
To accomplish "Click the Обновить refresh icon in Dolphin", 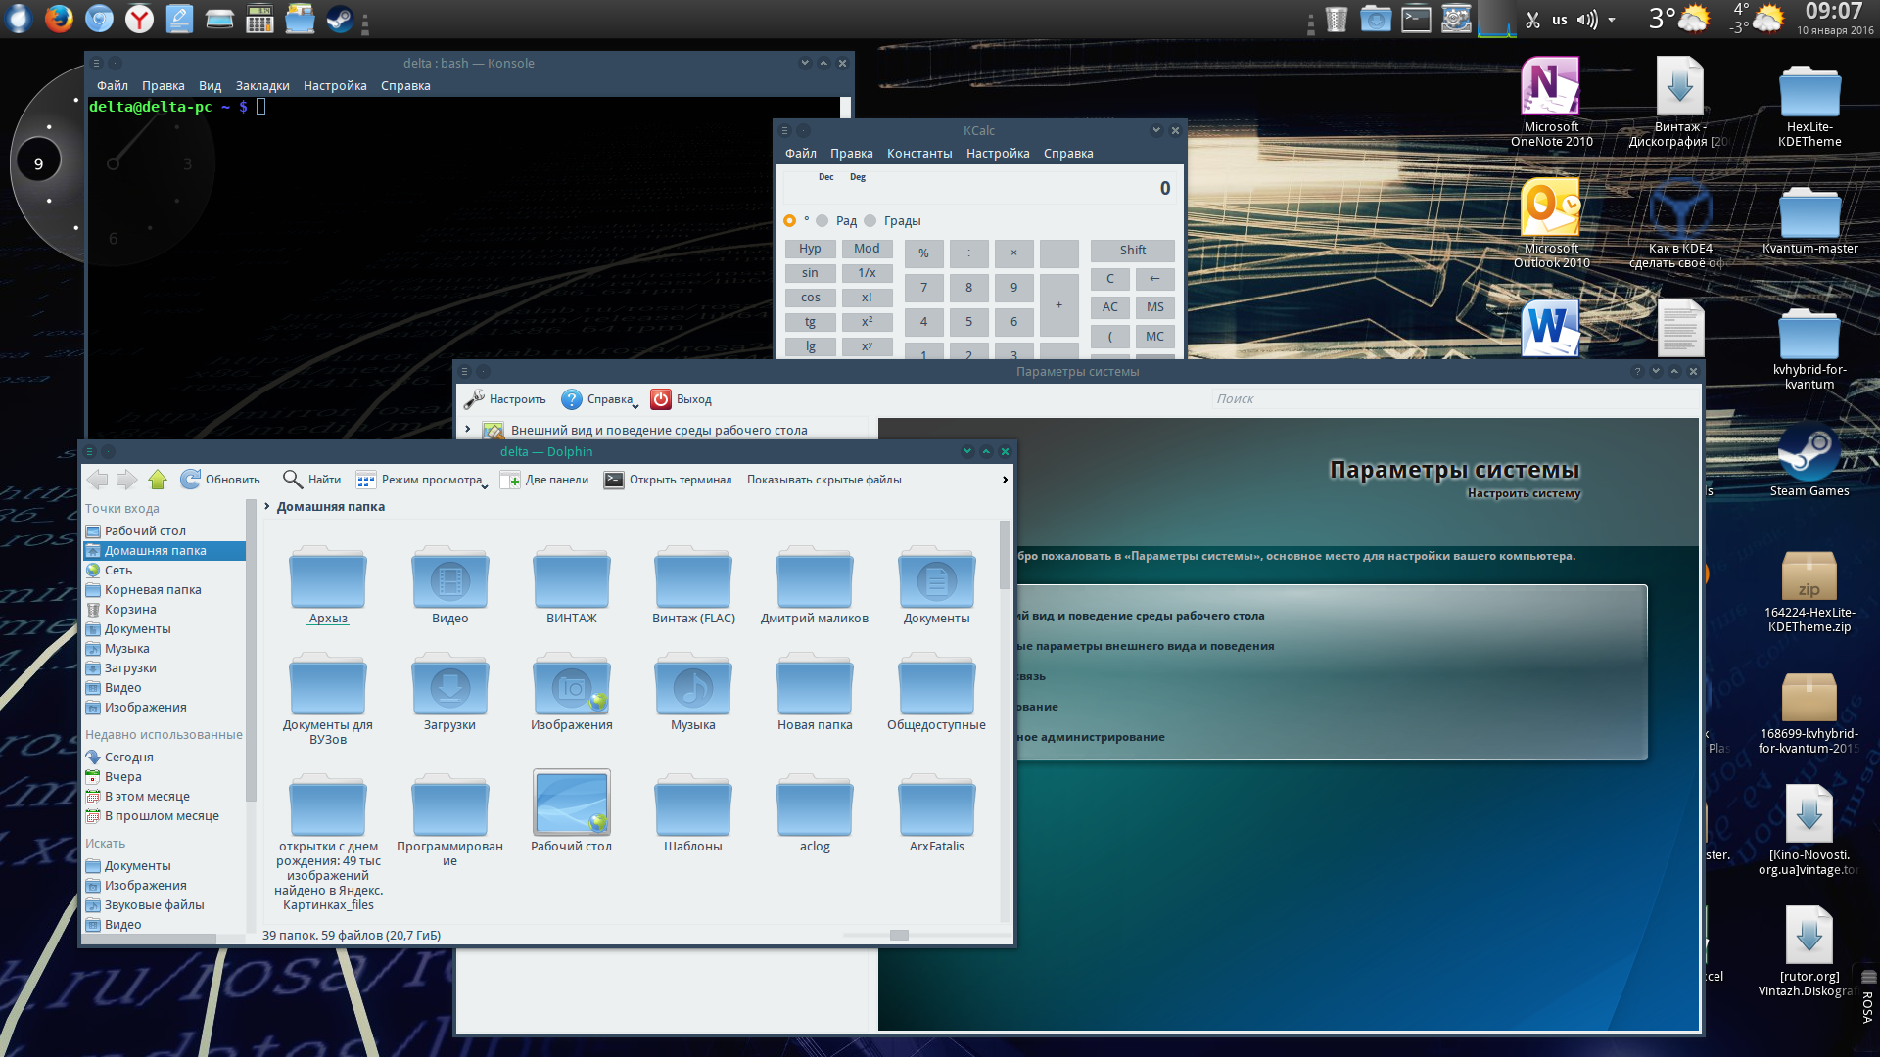I will [x=191, y=480].
